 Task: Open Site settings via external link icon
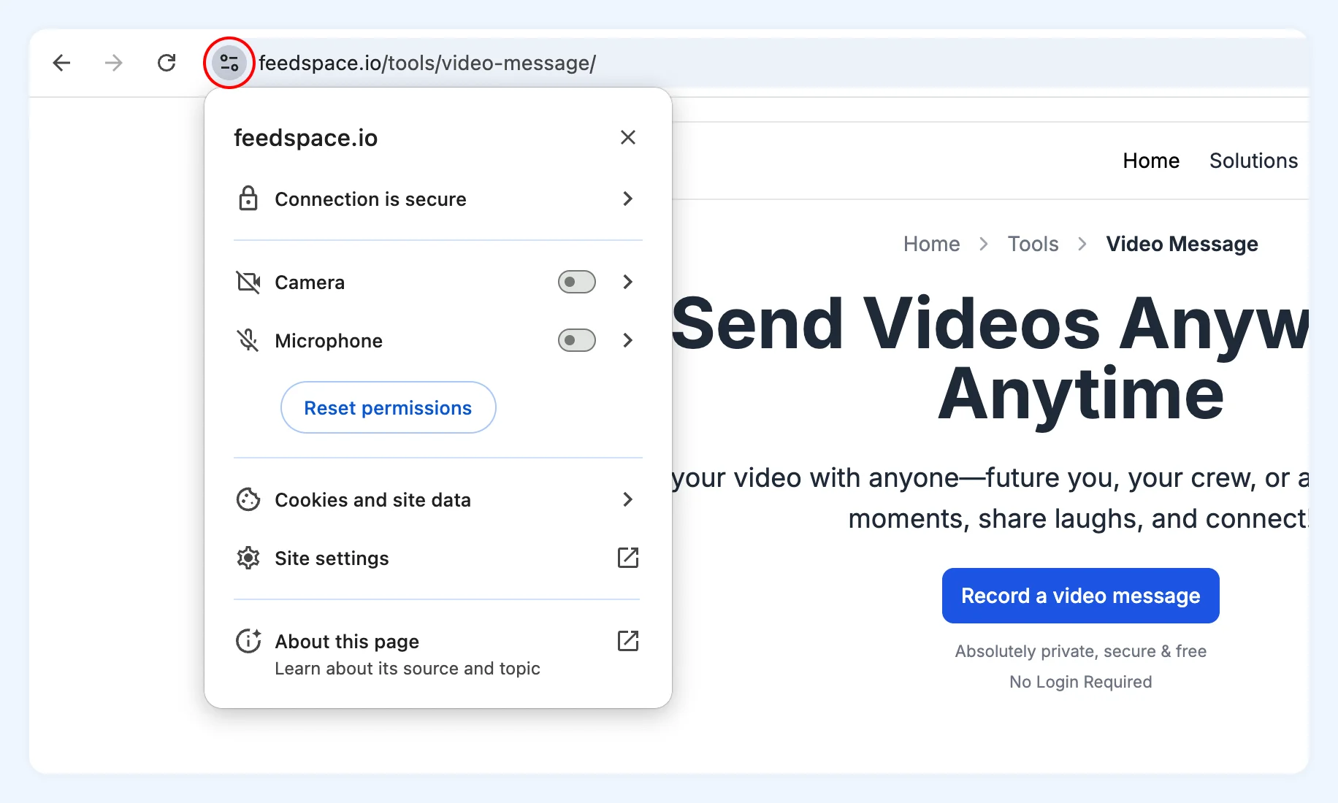(627, 558)
